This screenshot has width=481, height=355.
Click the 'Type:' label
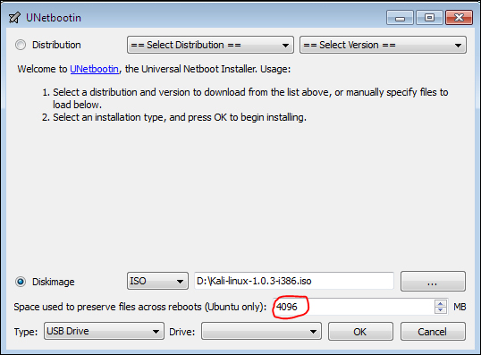[x=26, y=332]
